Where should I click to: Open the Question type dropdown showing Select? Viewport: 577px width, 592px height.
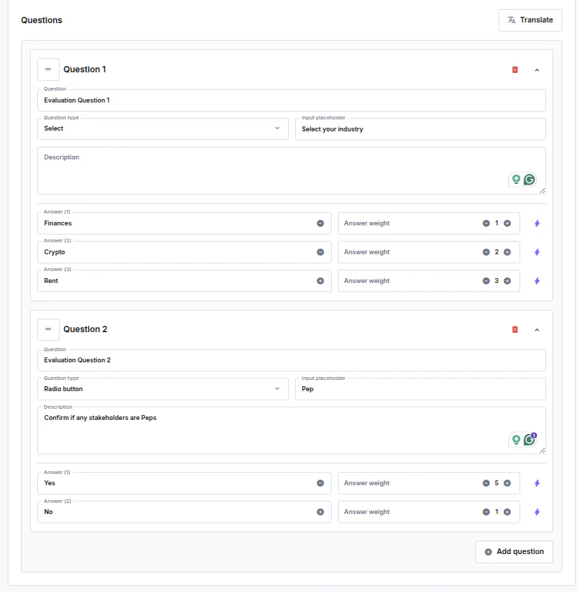tap(163, 129)
